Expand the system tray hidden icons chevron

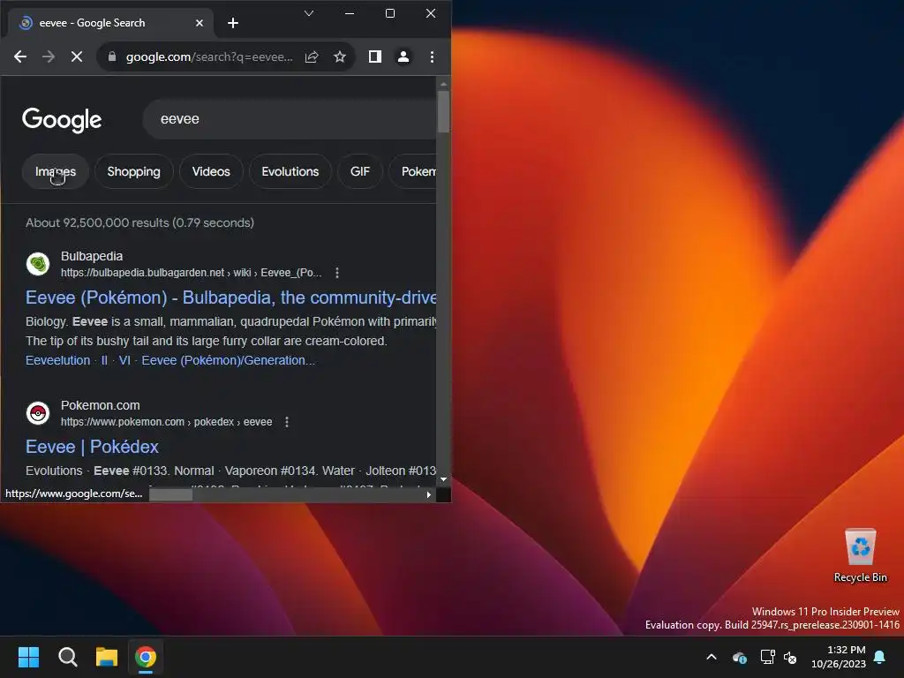click(712, 657)
